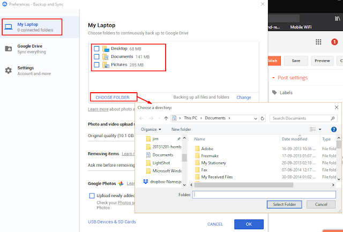Click Cancel in the Choose a directory dialog
This screenshot has height=232, width=343.
click(321, 205)
